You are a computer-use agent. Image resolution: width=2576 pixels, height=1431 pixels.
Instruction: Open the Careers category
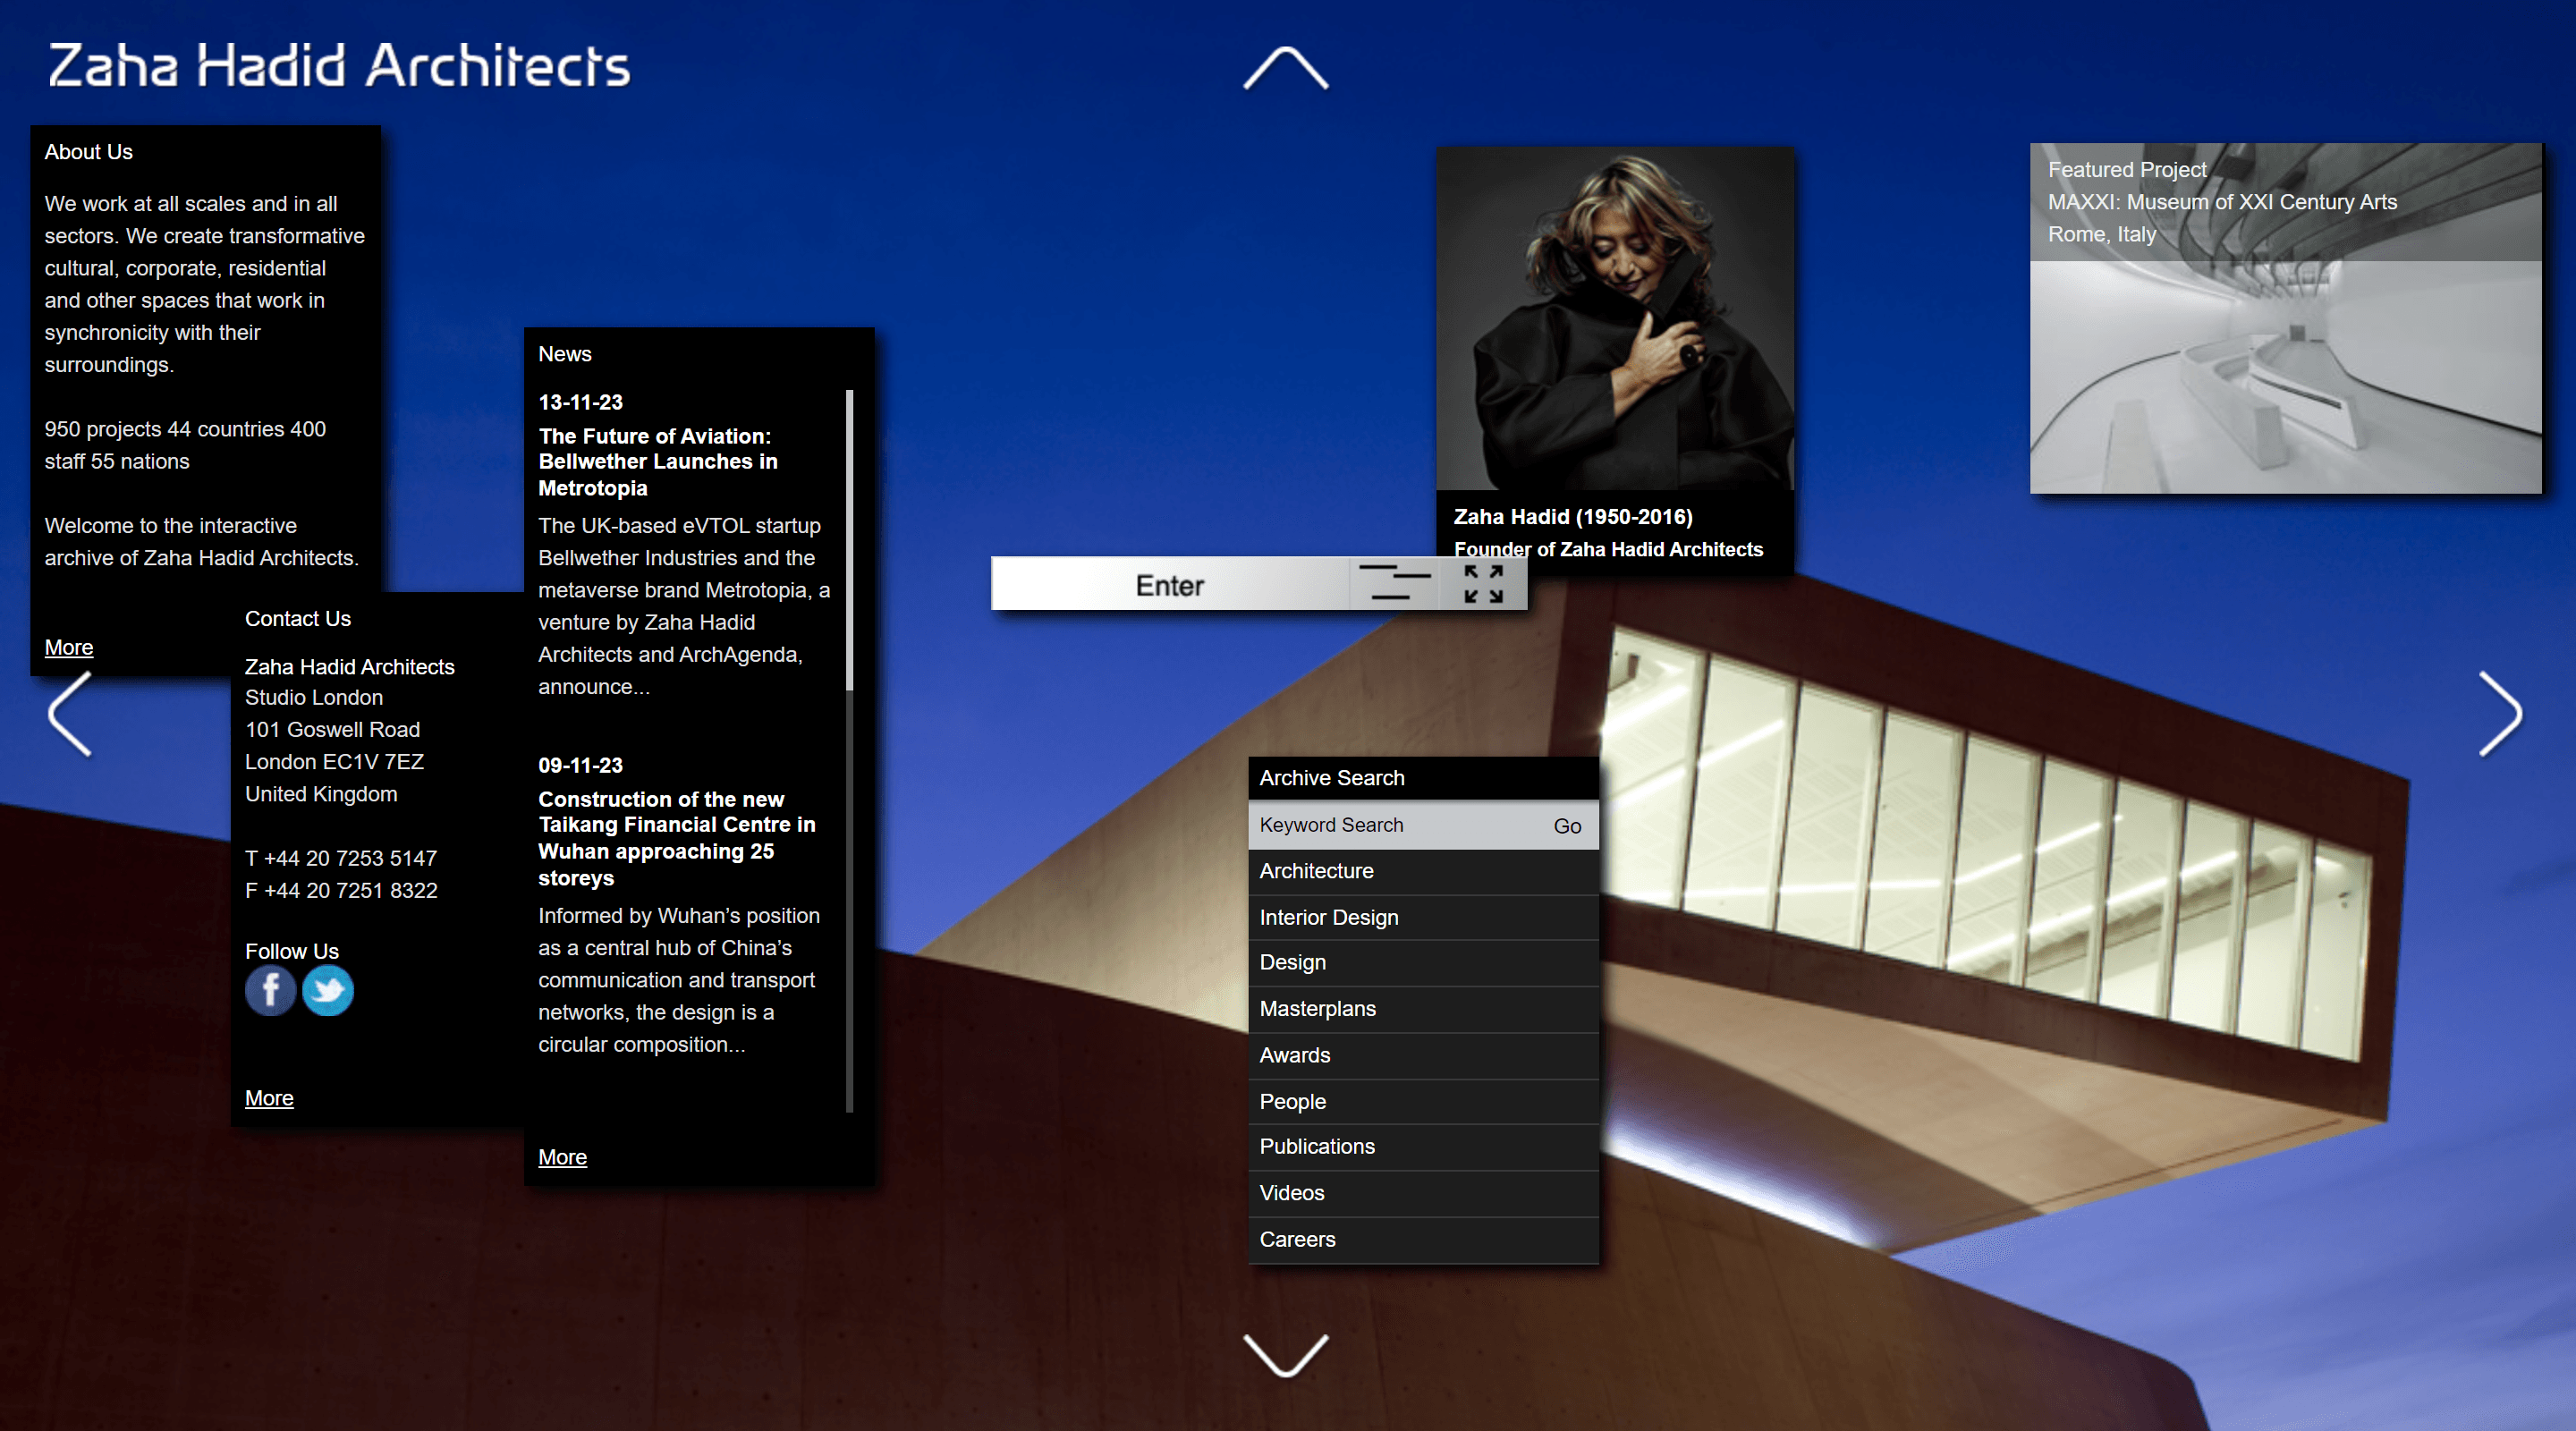tap(1297, 1239)
